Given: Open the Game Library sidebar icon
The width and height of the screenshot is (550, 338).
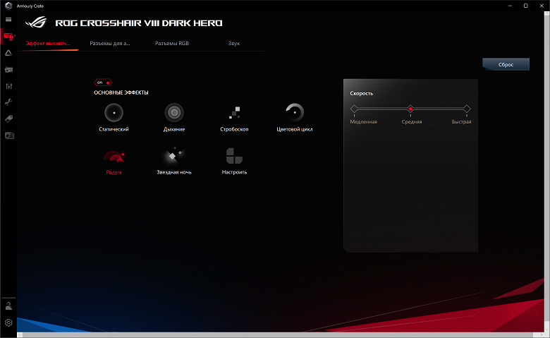Looking at the screenshot, I should [x=8, y=69].
